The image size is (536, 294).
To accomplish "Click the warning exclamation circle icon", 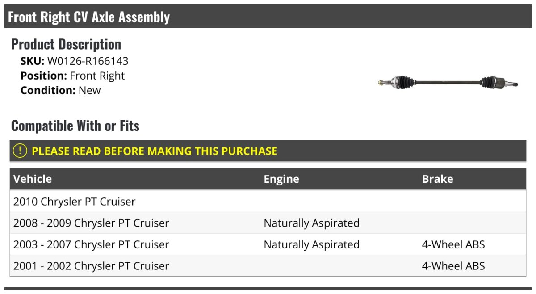I will point(20,151).
